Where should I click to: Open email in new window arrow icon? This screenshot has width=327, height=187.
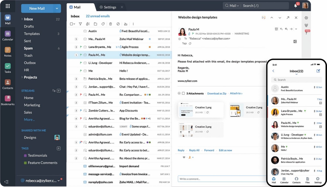pyautogui.click(x=288, y=18)
